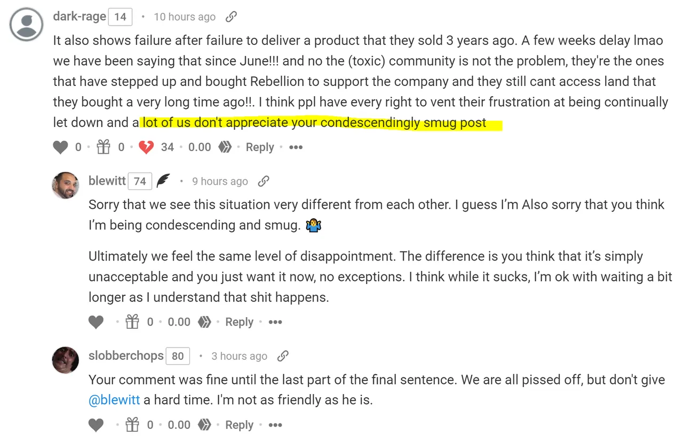Click the @blewitt mention link
The height and width of the screenshot is (441, 683).
point(114,400)
